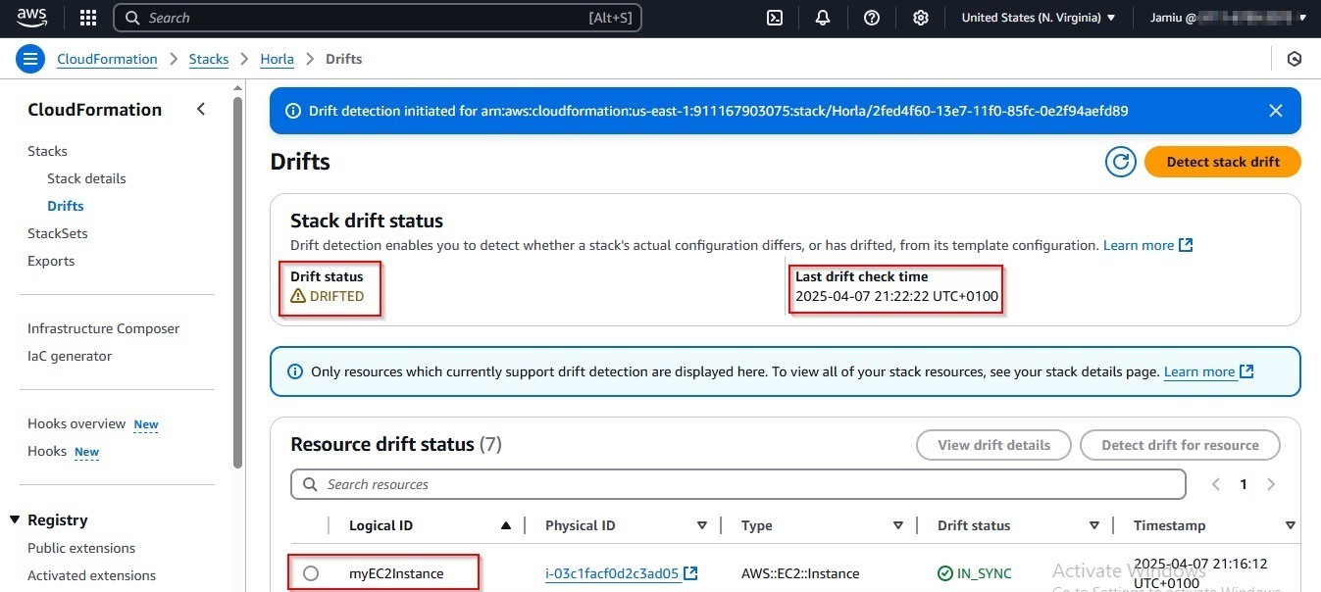1321x592 pixels.
Task: Open Infrastructure Composer
Action: 104,328
